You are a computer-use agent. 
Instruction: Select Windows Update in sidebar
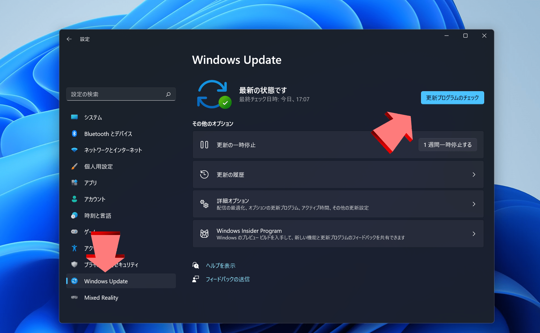[x=121, y=281]
